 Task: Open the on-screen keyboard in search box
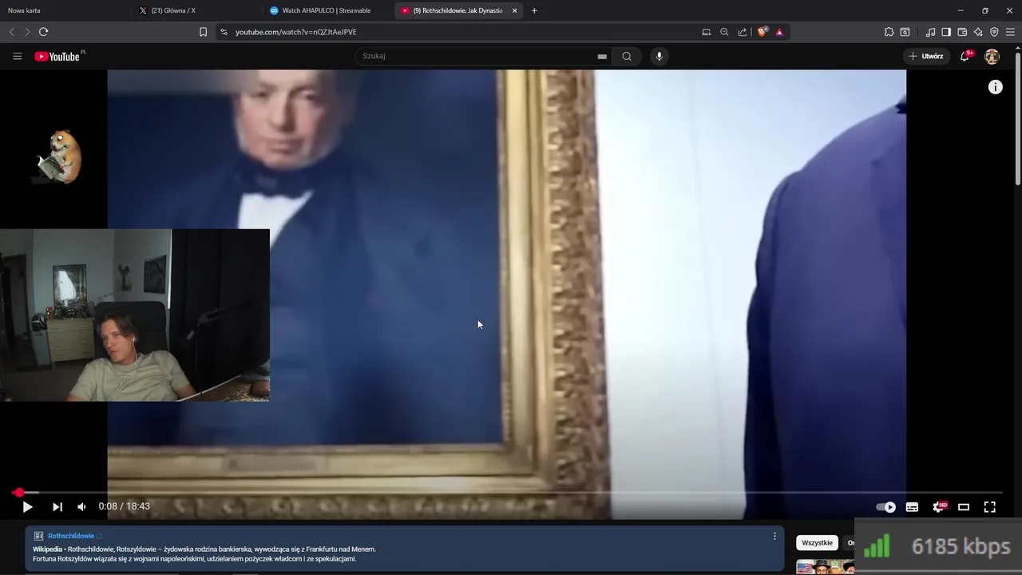(602, 57)
